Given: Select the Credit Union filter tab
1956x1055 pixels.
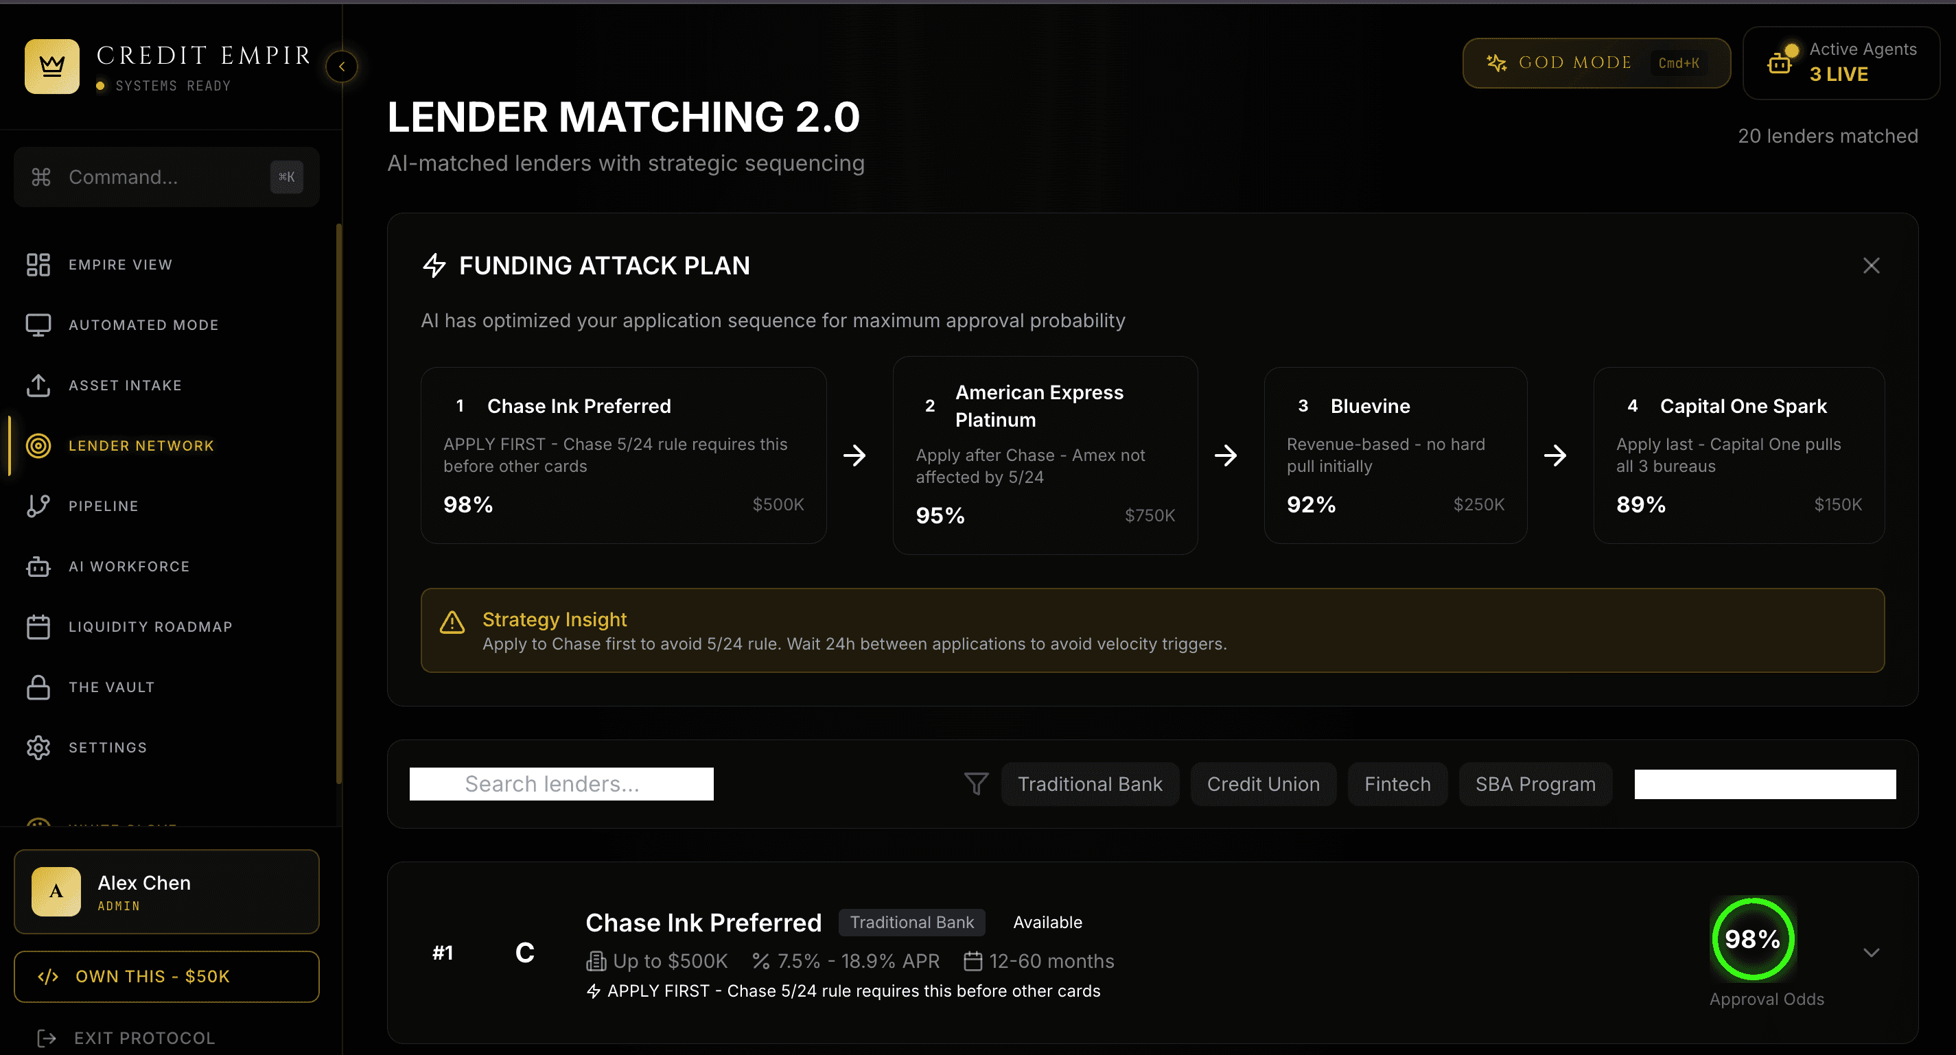Looking at the screenshot, I should click(1263, 783).
